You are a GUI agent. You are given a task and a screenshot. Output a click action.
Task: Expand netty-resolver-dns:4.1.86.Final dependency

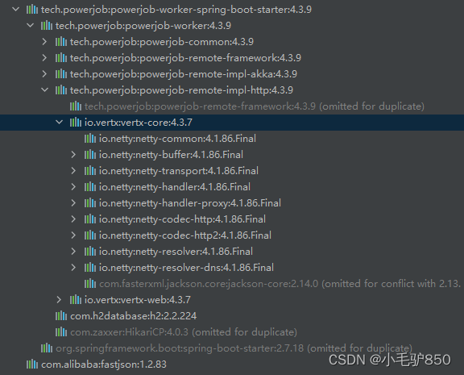pos(73,268)
